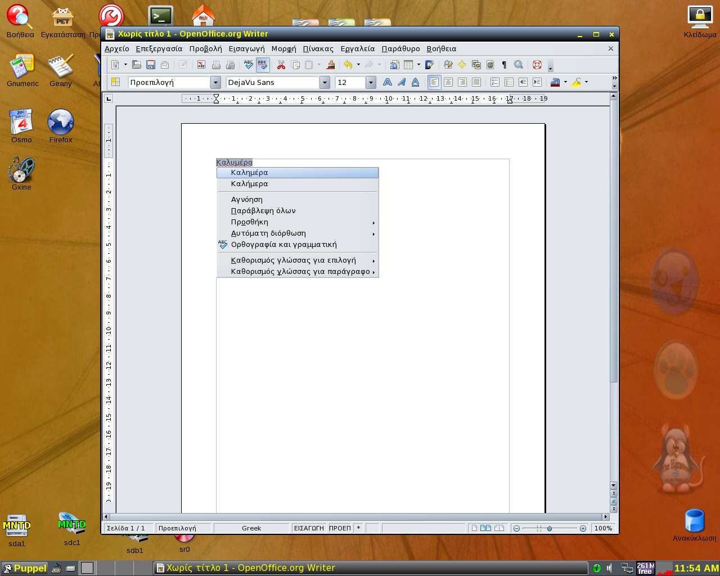Open the Εισαγωγή menu
The height and width of the screenshot is (576, 720).
(x=246, y=49)
